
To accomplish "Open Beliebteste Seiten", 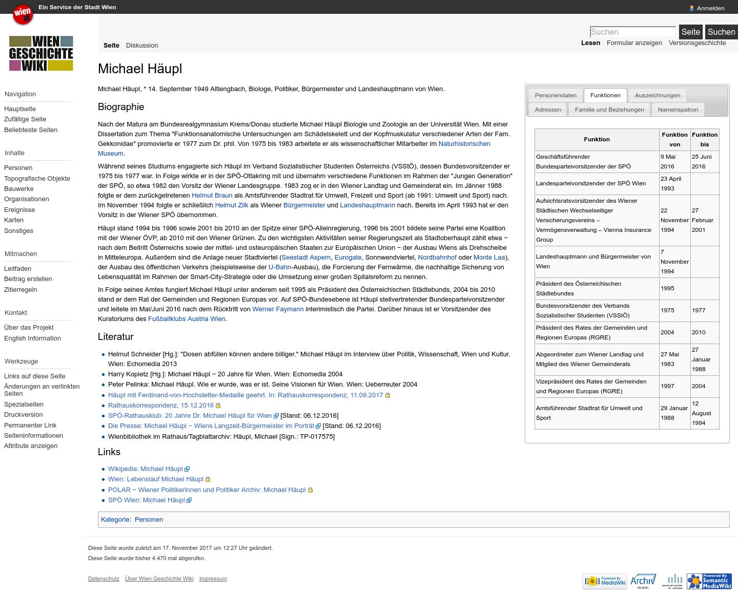I will [x=31, y=130].
